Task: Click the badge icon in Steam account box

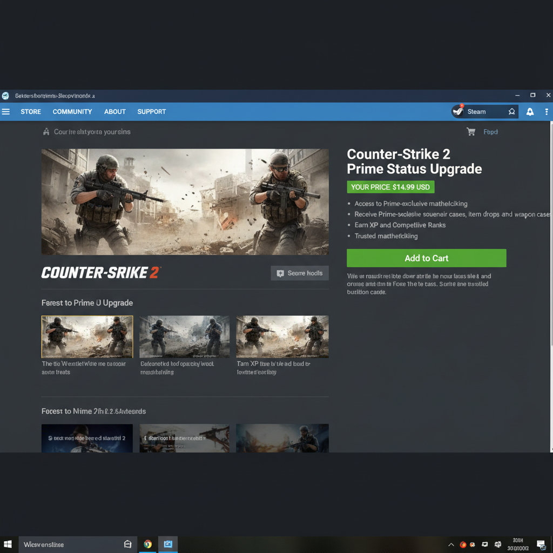Action: point(512,112)
